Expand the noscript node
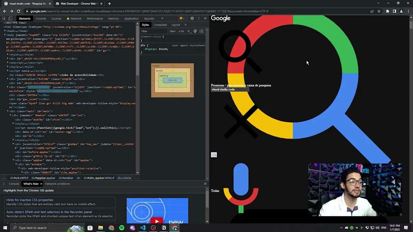The height and width of the screenshot is (232, 413). click(8, 63)
